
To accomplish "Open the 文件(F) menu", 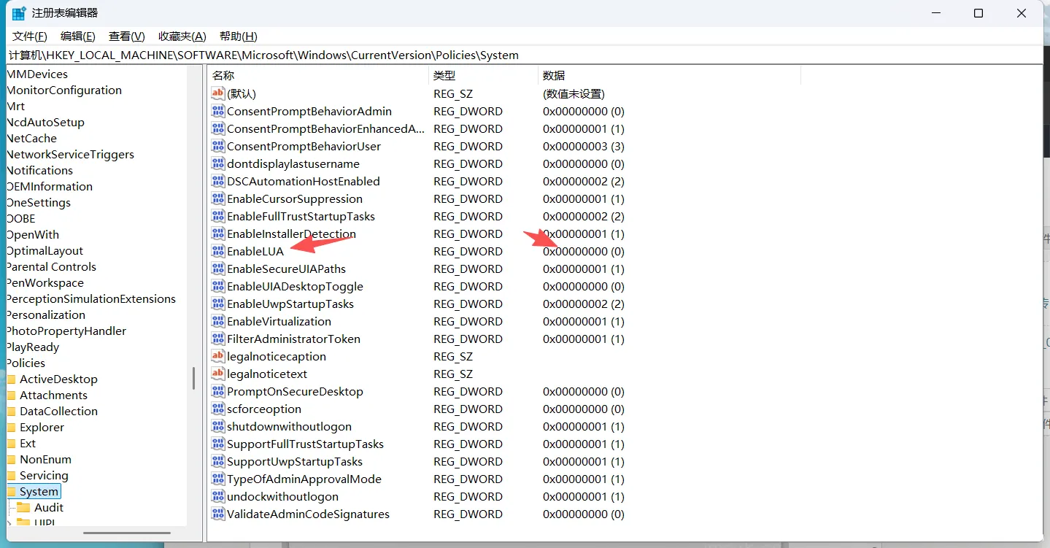I will [30, 36].
